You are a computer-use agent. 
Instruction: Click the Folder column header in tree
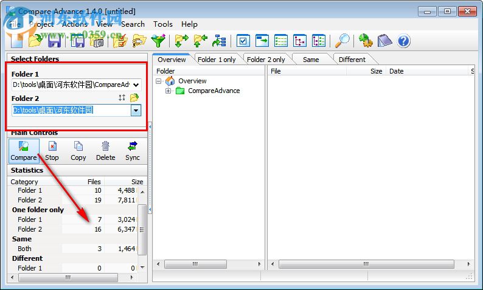209,71
